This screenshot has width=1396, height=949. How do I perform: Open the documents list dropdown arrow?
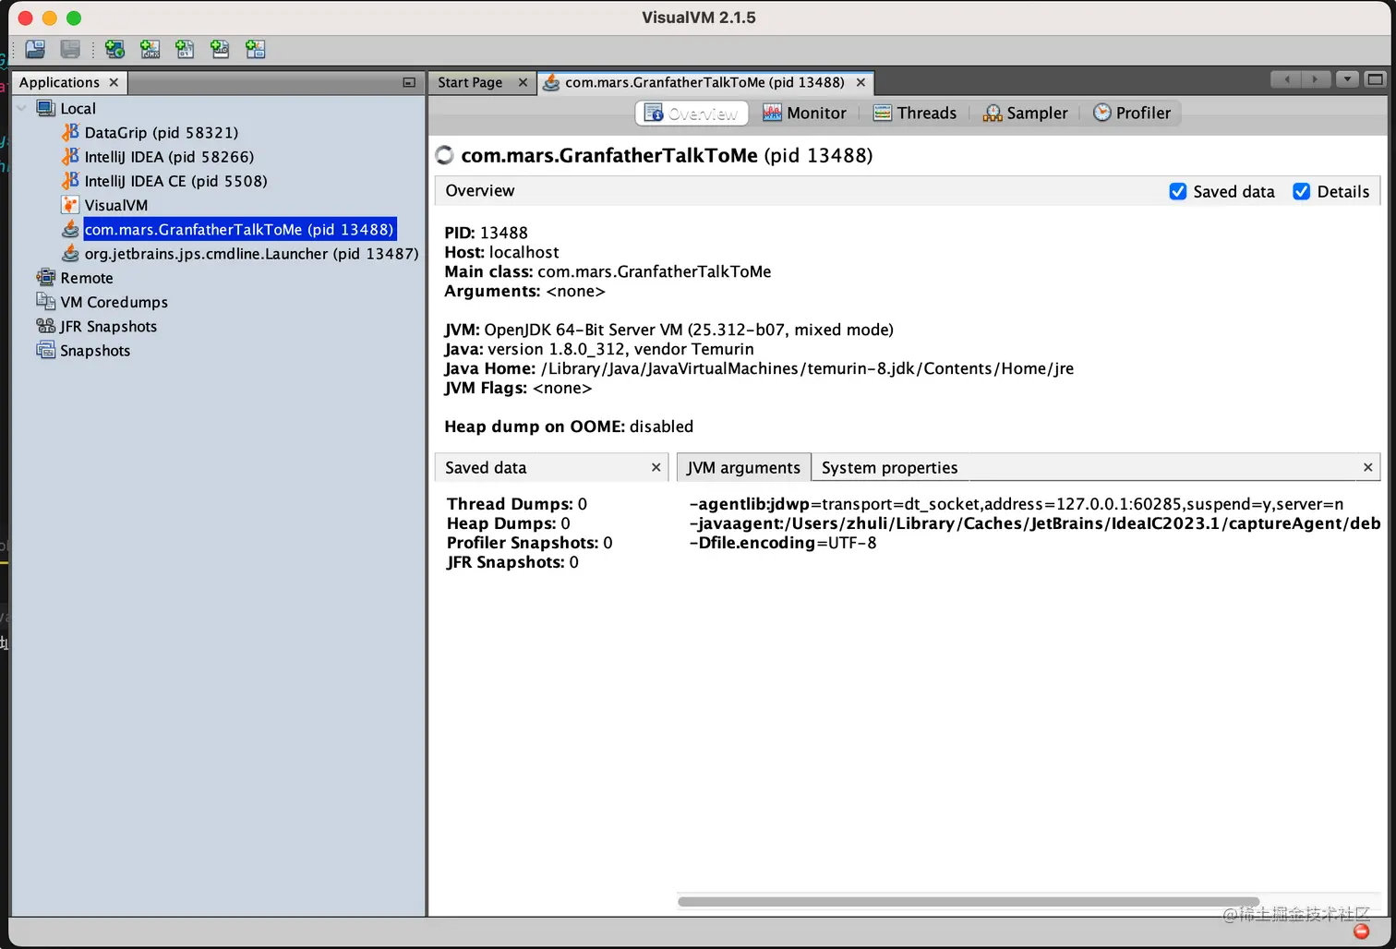1348,79
